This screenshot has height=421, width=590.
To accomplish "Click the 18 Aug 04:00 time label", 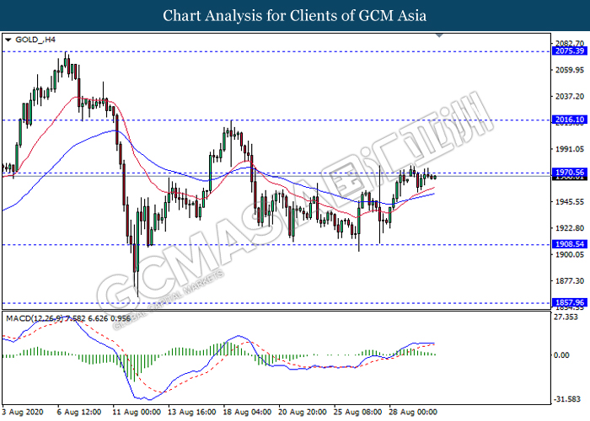I will pyautogui.click(x=247, y=413).
